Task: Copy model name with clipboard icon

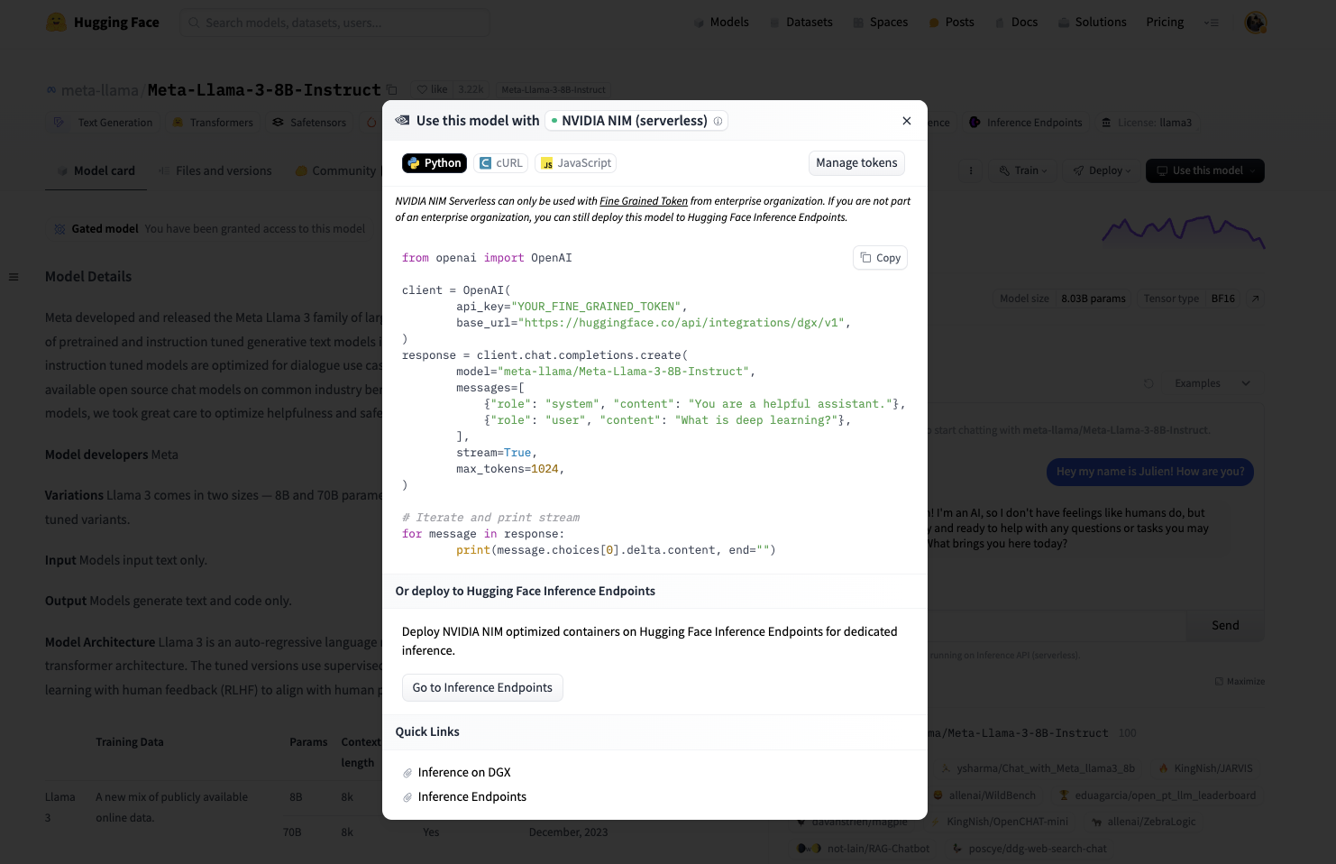Action: click(x=392, y=90)
